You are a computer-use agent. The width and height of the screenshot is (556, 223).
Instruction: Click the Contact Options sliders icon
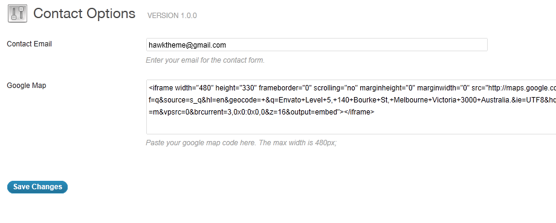pos(18,14)
